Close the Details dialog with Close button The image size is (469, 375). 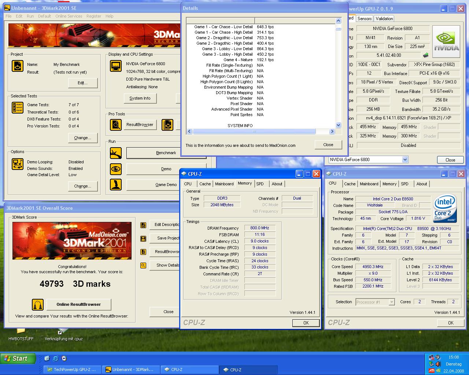click(328, 145)
